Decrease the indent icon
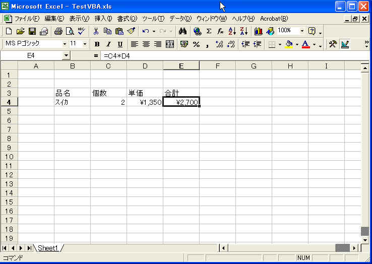 (245, 44)
